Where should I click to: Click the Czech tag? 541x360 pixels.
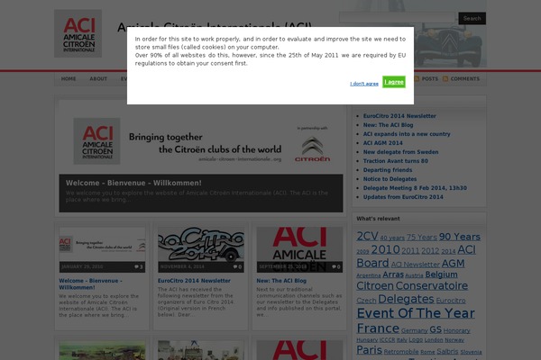366,301
